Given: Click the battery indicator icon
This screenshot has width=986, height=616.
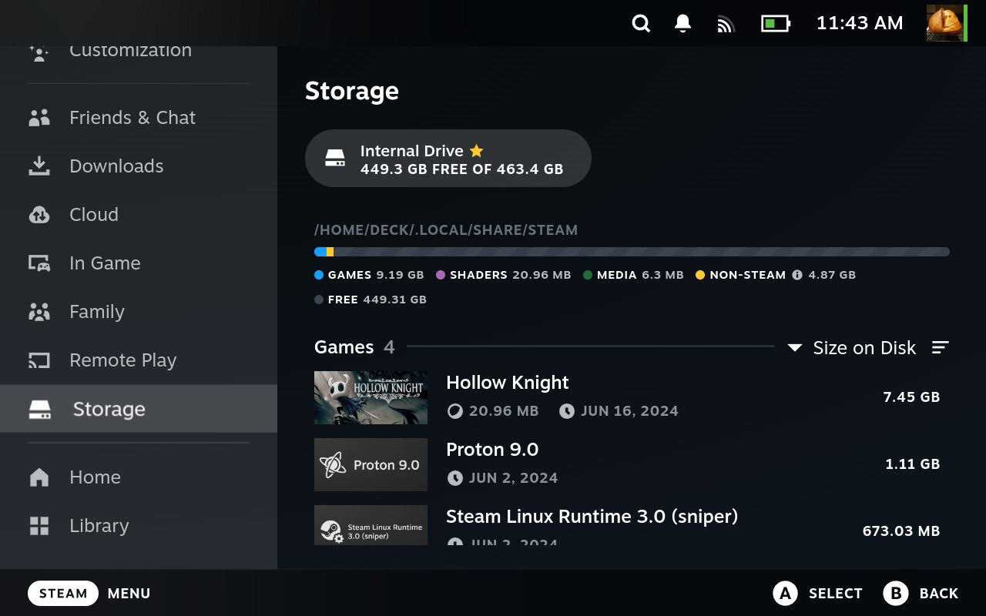Looking at the screenshot, I should [775, 23].
